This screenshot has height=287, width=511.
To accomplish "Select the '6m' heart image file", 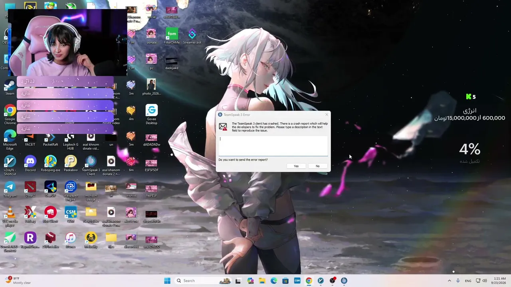I will click(x=131, y=163).
